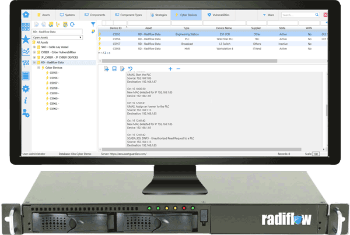Click the Device ID column header
Screen dimensions: 350x235
116,27
